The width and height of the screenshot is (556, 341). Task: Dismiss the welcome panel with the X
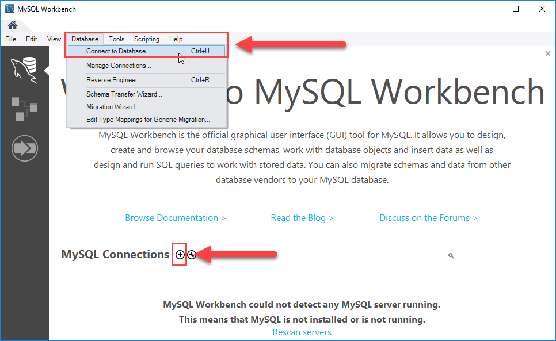click(547, 53)
